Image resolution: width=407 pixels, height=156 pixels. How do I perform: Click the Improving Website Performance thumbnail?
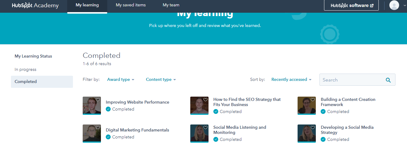(x=92, y=106)
